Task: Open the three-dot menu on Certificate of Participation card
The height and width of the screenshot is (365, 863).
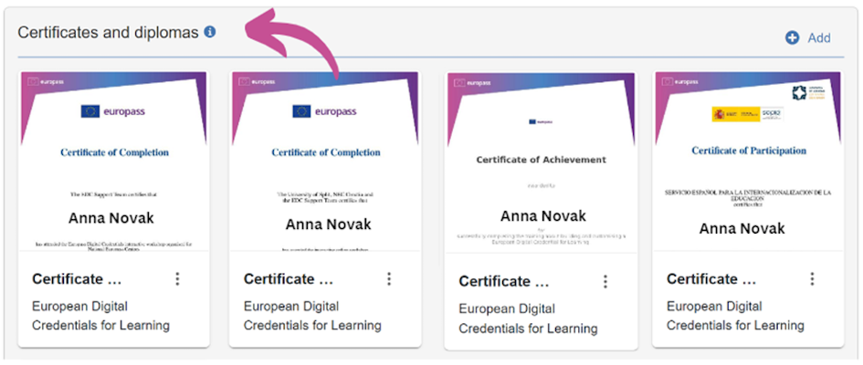Action: point(813,279)
